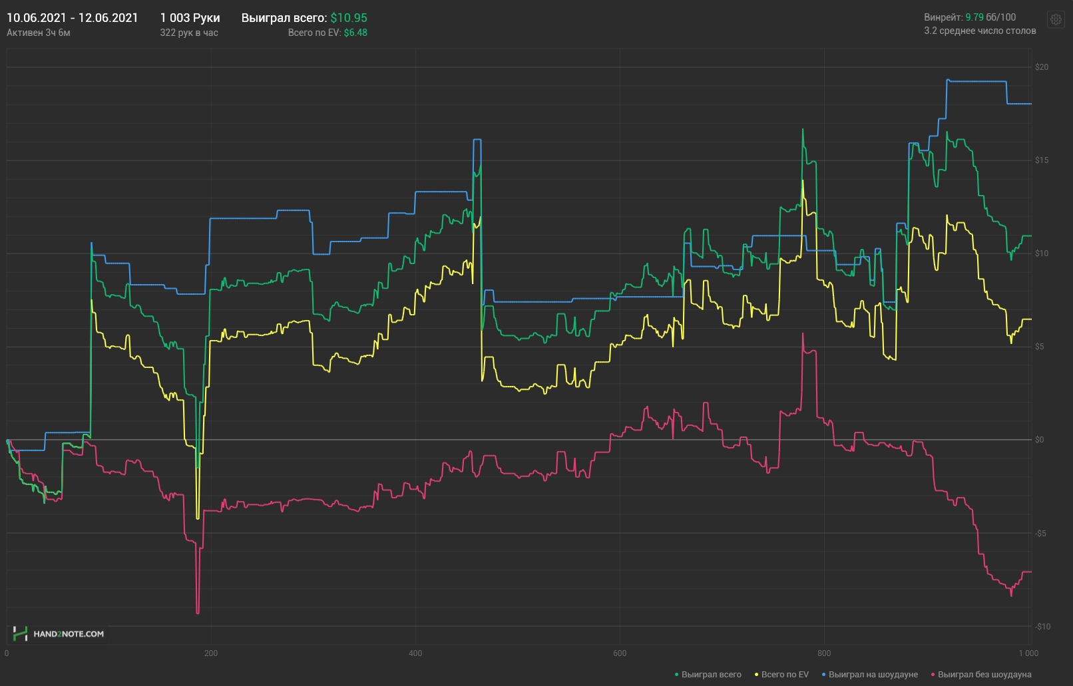Click the winrate value 9.79 бб/100
The height and width of the screenshot is (686, 1073).
[990, 17]
